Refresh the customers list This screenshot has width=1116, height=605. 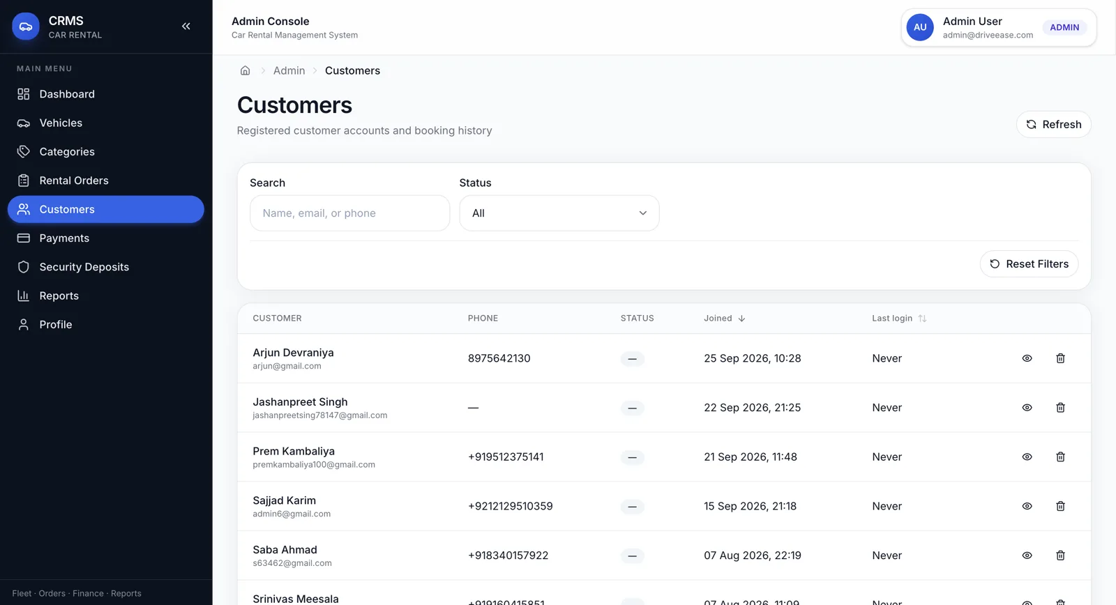[1053, 124]
